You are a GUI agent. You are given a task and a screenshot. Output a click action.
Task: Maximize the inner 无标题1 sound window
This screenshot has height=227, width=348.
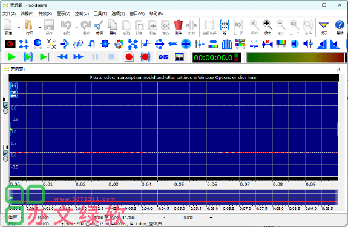tap(323, 69)
